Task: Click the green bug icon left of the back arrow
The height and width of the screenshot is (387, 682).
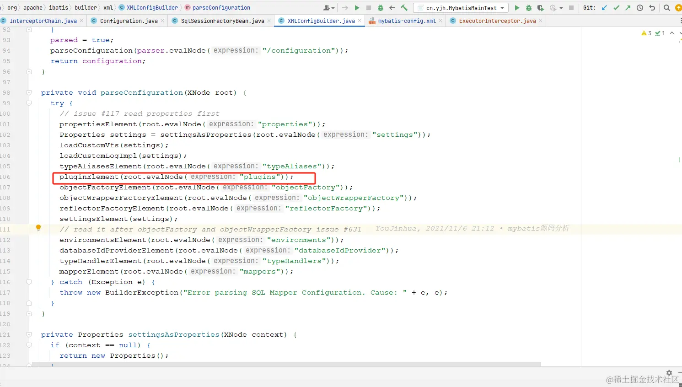Action: 381,8
